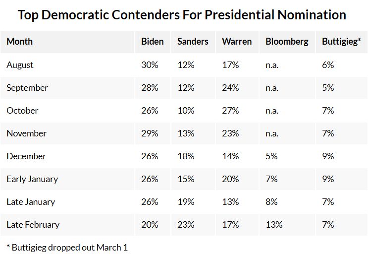Click the Buttigieg* column header
This screenshot has height=255, width=368.
coord(341,42)
